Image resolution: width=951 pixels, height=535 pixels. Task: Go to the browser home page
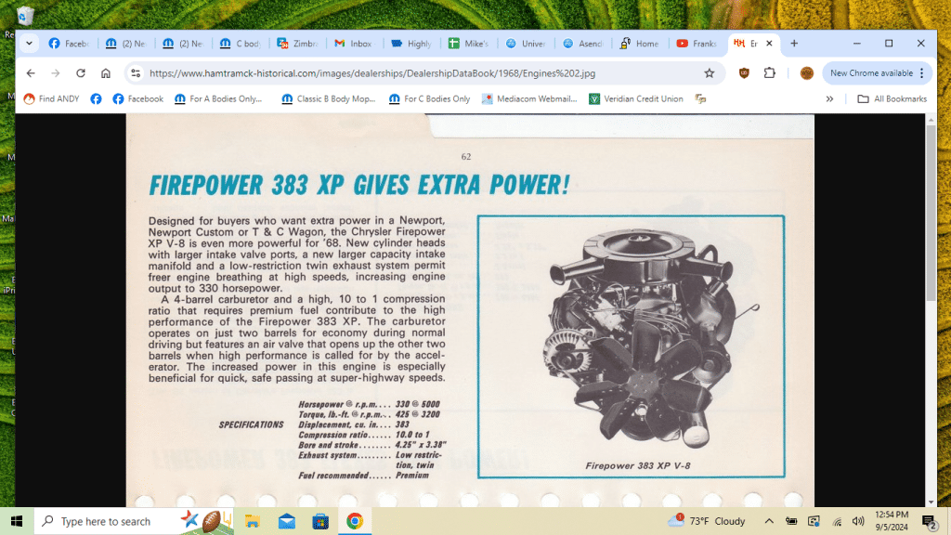click(x=106, y=73)
